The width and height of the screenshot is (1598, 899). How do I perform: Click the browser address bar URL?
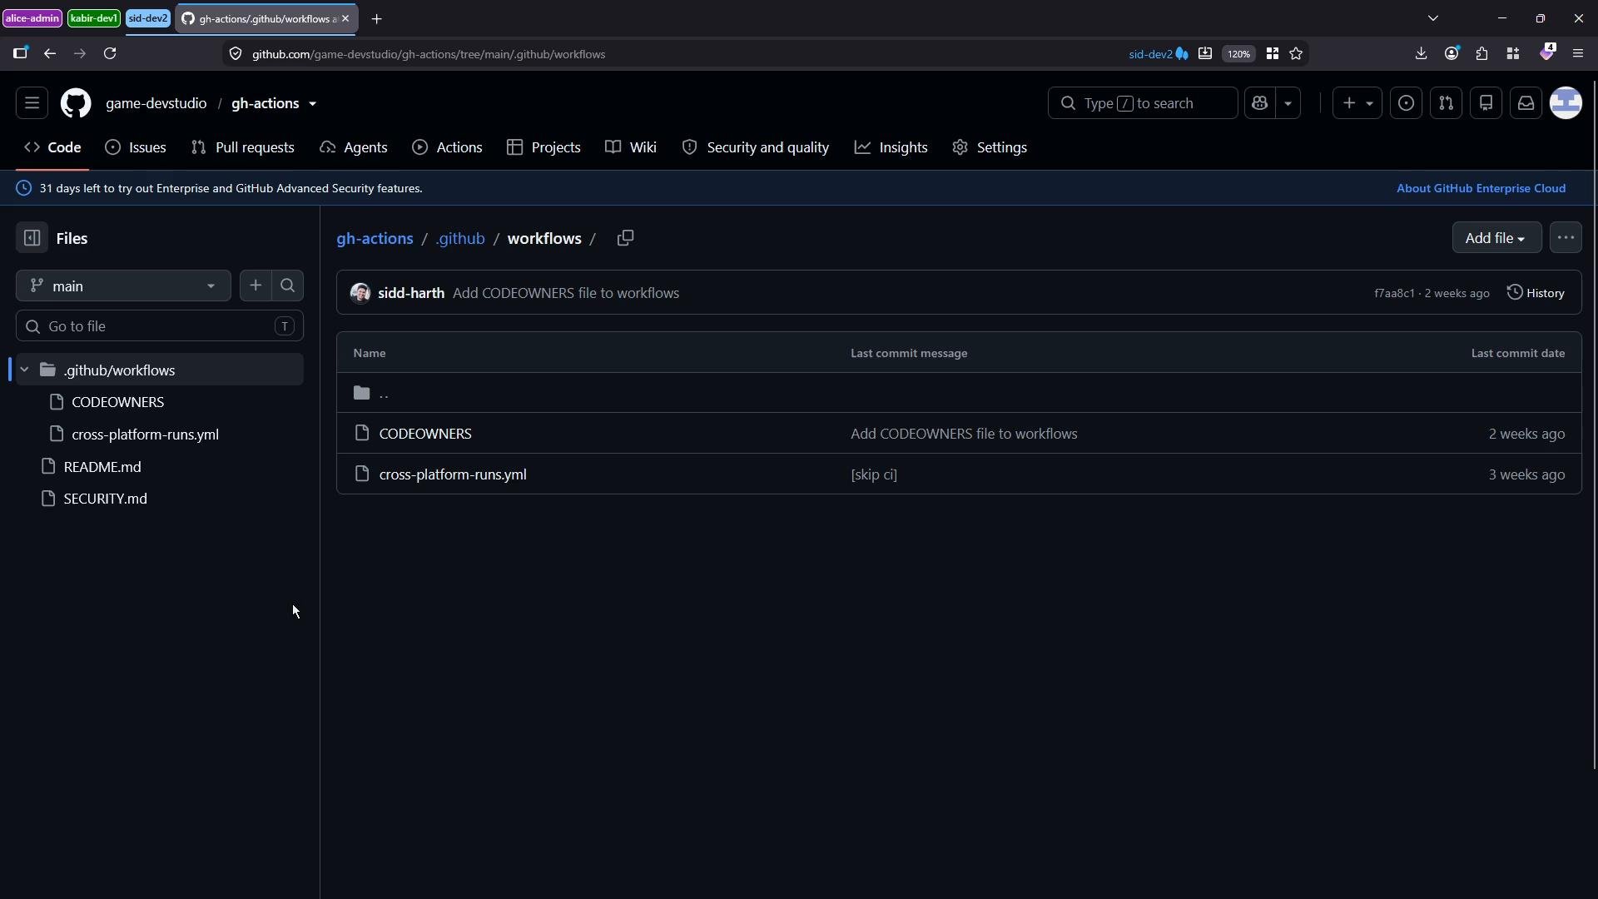pyautogui.click(x=429, y=54)
